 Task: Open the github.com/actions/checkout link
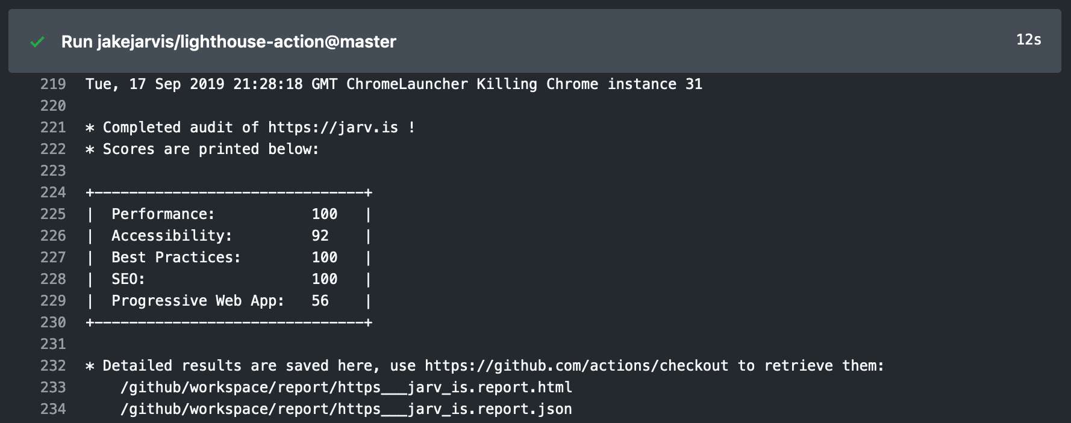576,366
